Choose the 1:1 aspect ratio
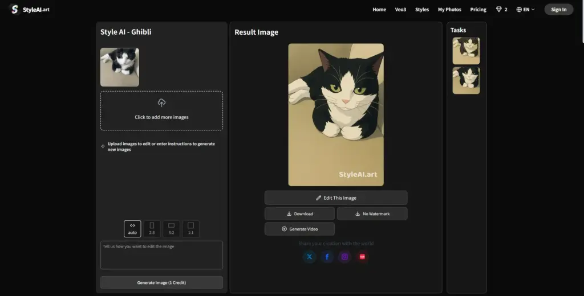 pos(190,229)
